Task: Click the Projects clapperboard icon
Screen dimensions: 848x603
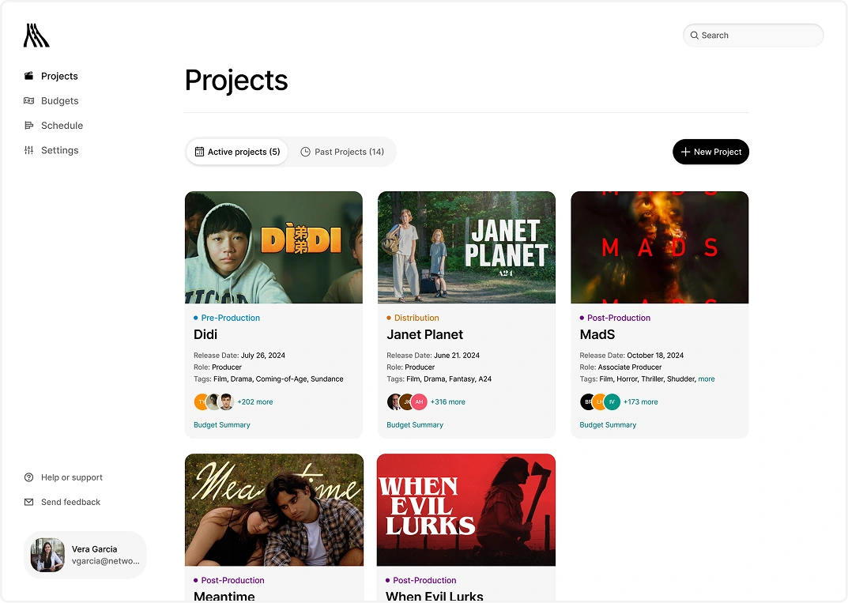Action: (28, 76)
